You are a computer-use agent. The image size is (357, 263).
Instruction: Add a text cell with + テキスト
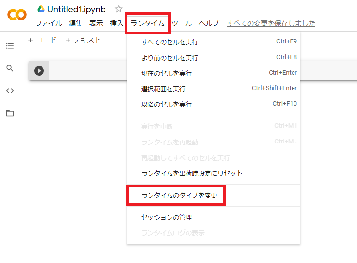[84, 40]
